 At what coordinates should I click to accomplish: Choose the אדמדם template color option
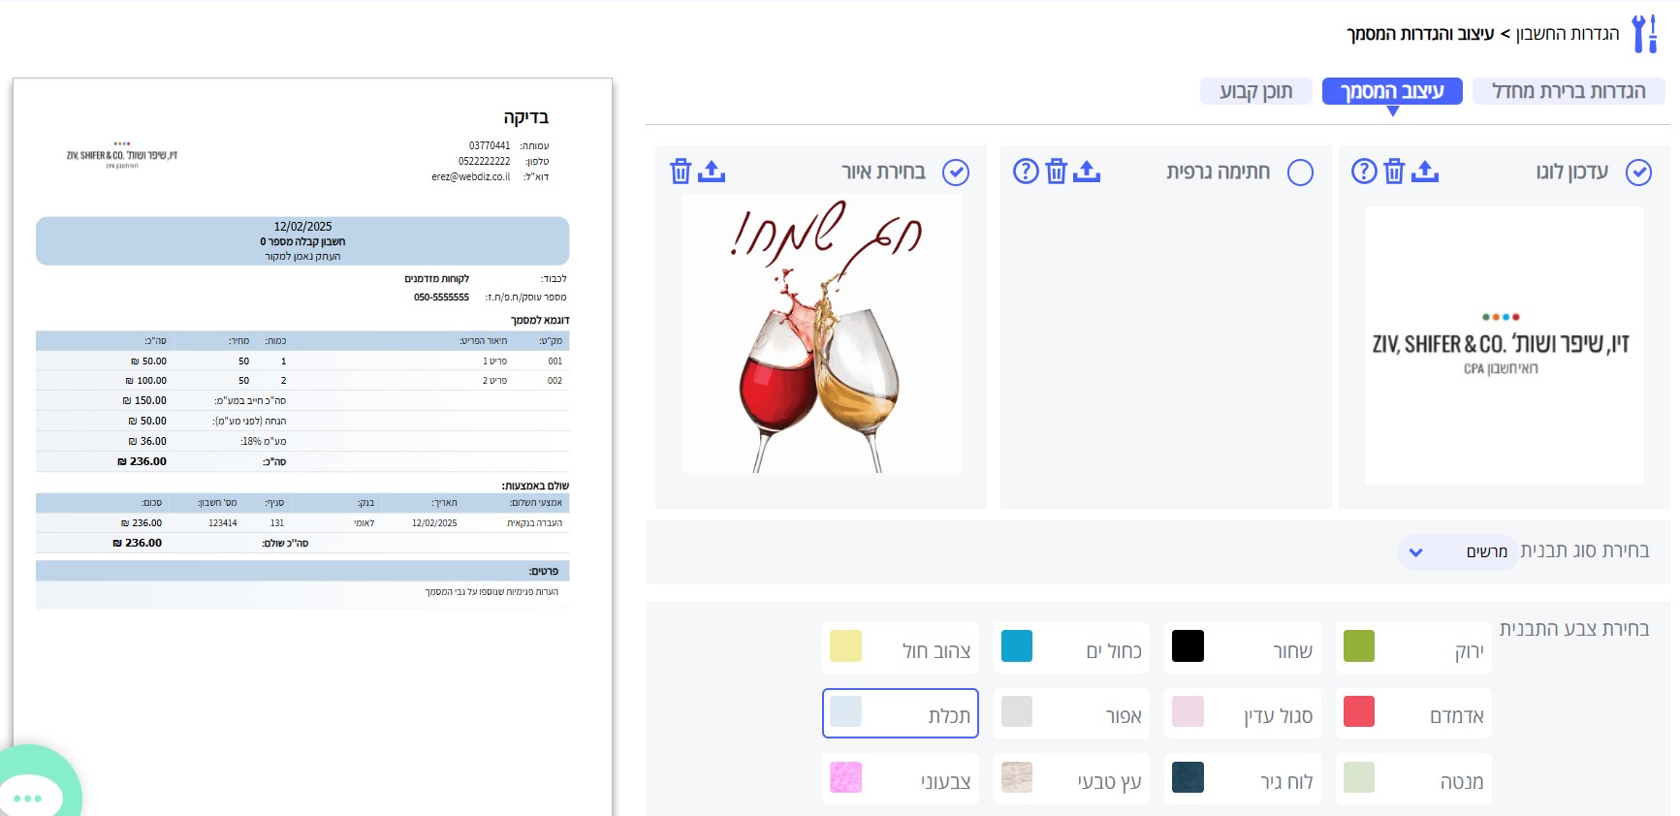(1413, 713)
